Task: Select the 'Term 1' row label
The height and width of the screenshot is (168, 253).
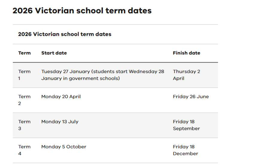Action: click(24, 75)
